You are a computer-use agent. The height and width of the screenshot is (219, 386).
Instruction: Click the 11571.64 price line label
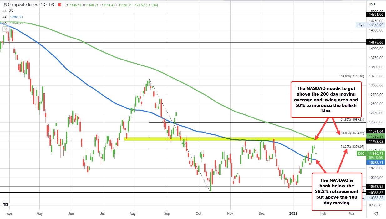point(376,131)
